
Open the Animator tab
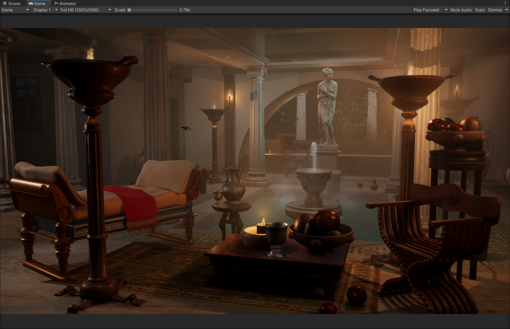pos(65,3)
